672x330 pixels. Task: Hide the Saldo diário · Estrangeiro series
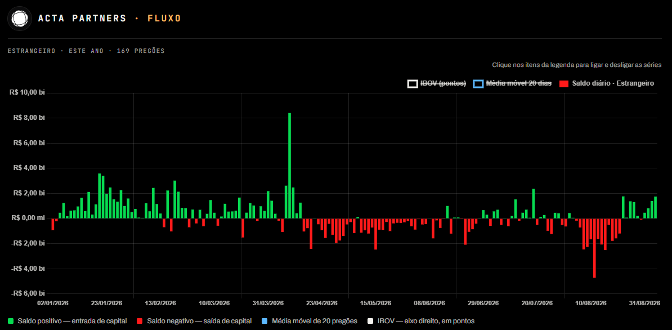tap(607, 83)
